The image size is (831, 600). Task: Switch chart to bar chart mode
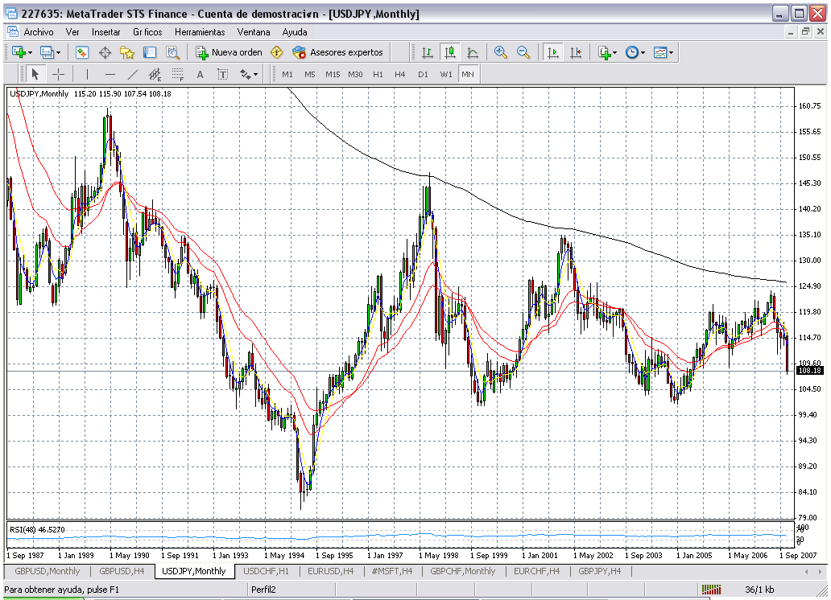tap(428, 52)
